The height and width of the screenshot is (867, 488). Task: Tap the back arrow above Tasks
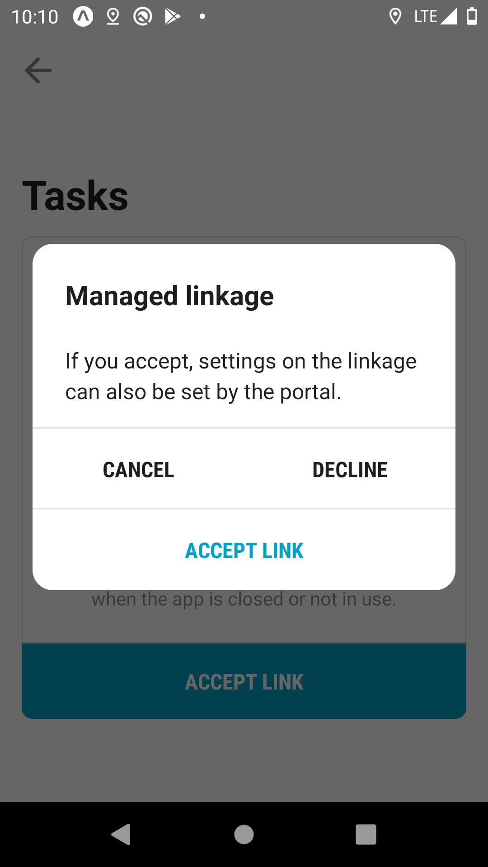[38, 70]
